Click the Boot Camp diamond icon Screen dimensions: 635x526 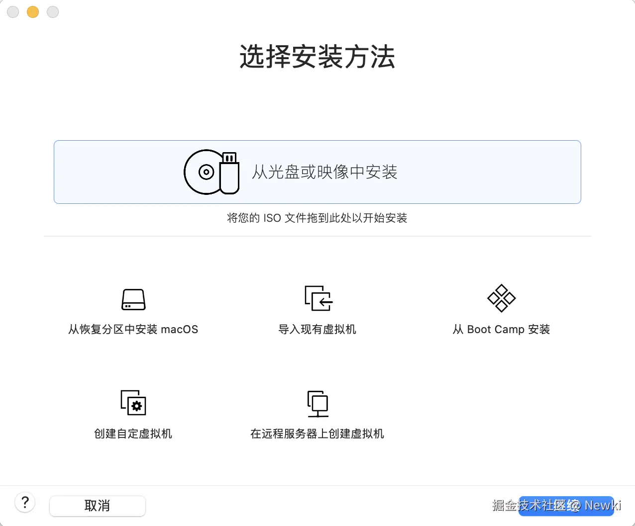pyautogui.click(x=501, y=298)
